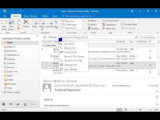Toggle category box for Despina message
This screenshot has width=160, height=120.
coord(137,56)
